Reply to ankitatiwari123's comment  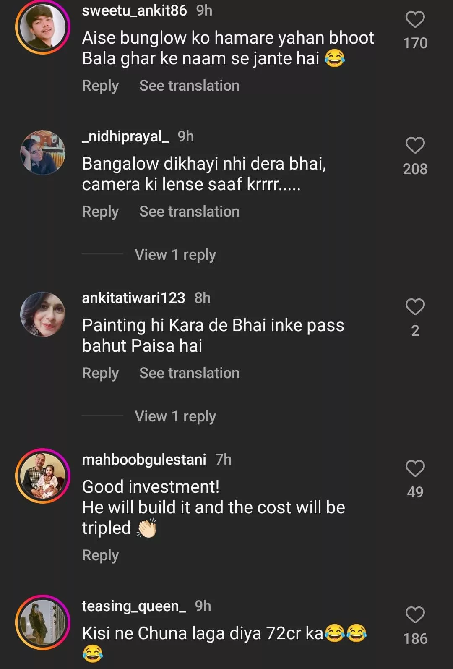click(100, 374)
